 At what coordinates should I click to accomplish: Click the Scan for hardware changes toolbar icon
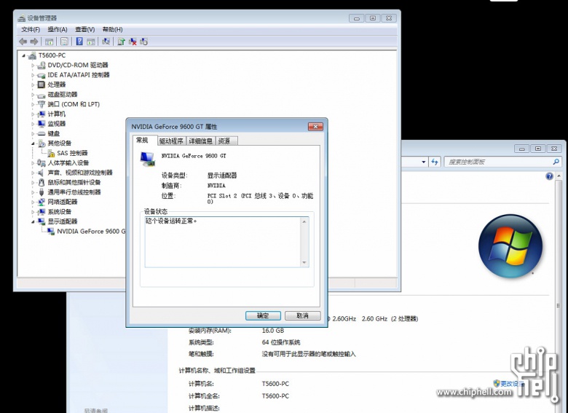click(106, 42)
